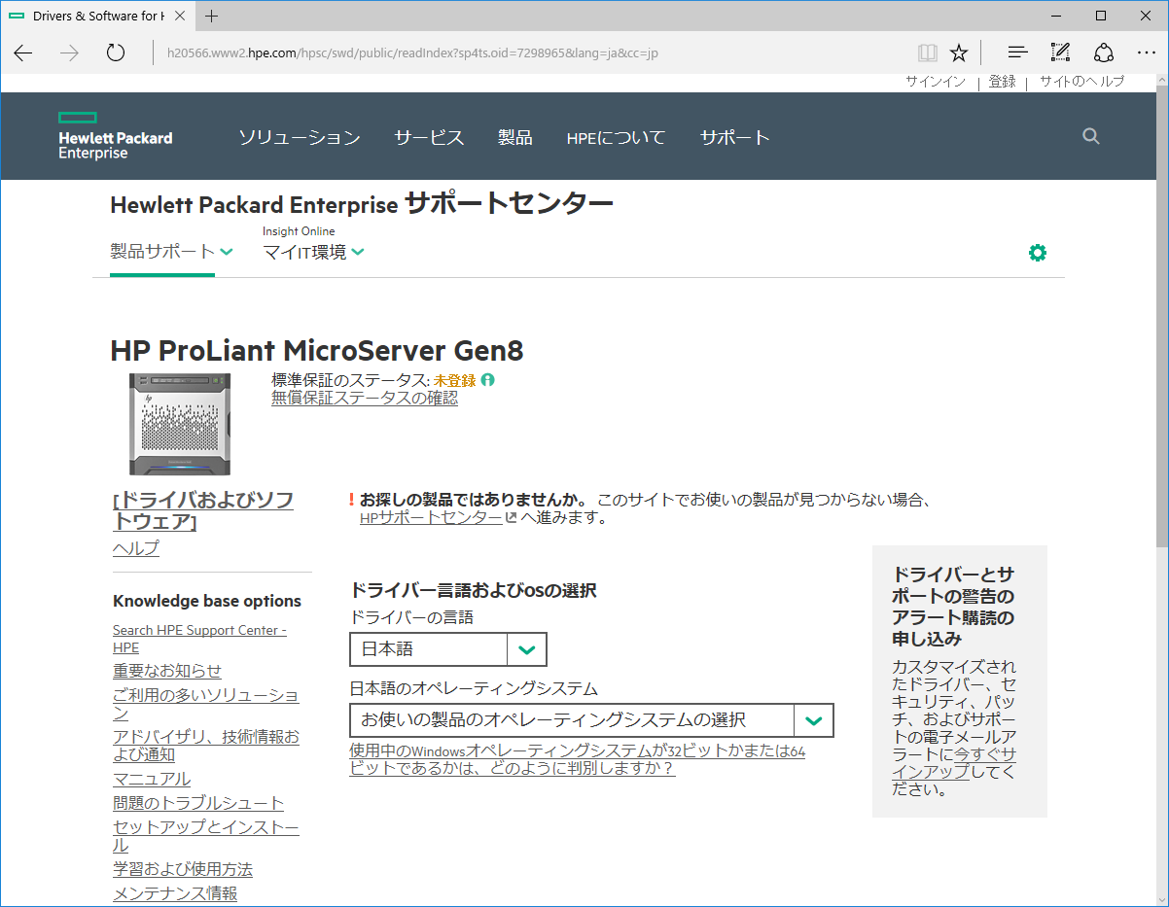Reload the page with the refresh icon

click(x=116, y=52)
